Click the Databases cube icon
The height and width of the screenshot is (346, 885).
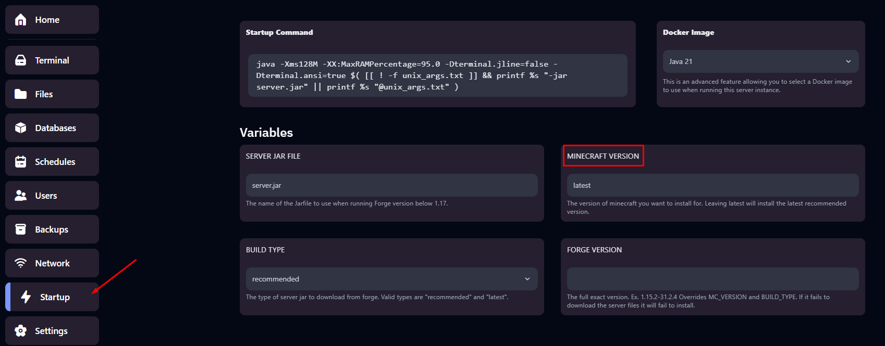(x=20, y=128)
